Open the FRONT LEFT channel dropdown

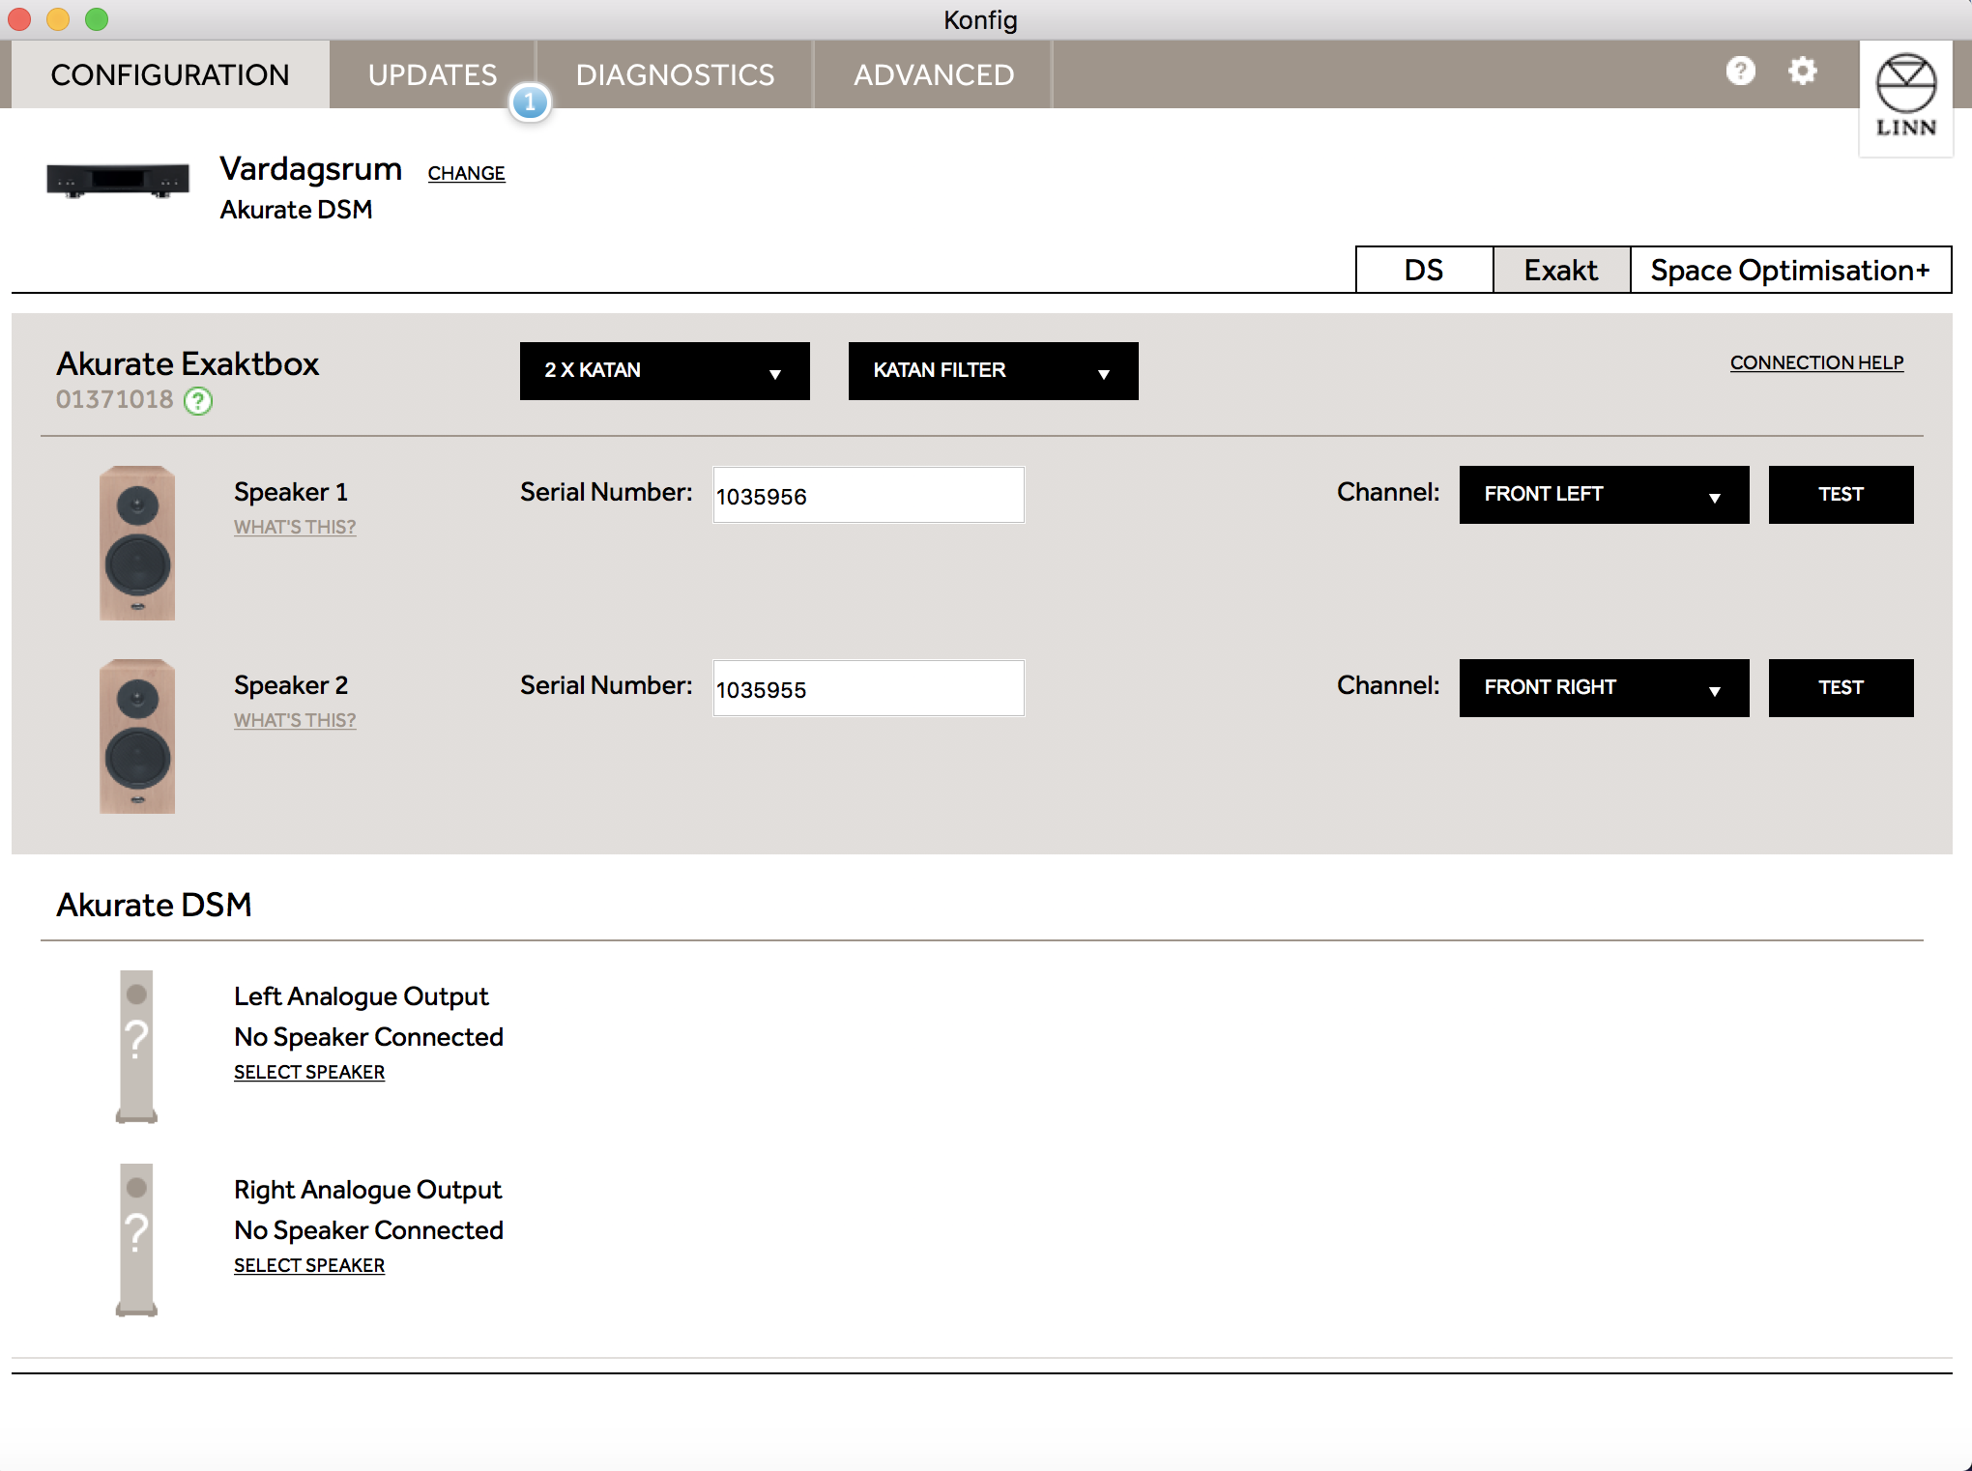(1605, 495)
